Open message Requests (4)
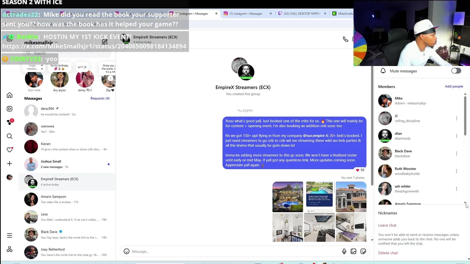The height and width of the screenshot is (264, 470). click(x=100, y=98)
